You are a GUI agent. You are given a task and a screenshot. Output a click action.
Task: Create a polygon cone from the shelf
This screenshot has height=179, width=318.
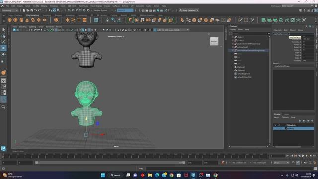coord(27,20)
